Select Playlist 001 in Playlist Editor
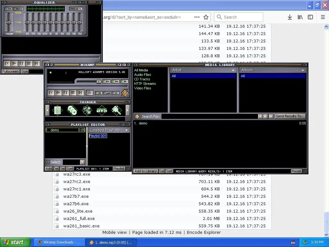This screenshot has width=329, height=247. click(98, 136)
